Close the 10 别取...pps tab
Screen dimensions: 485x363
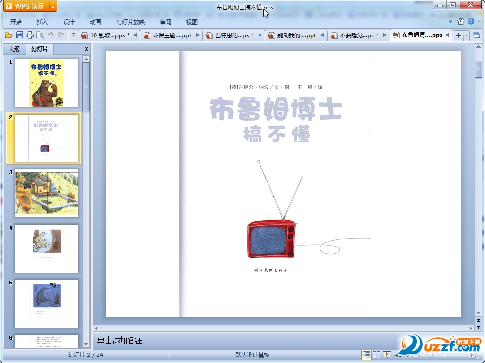tap(135, 35)
